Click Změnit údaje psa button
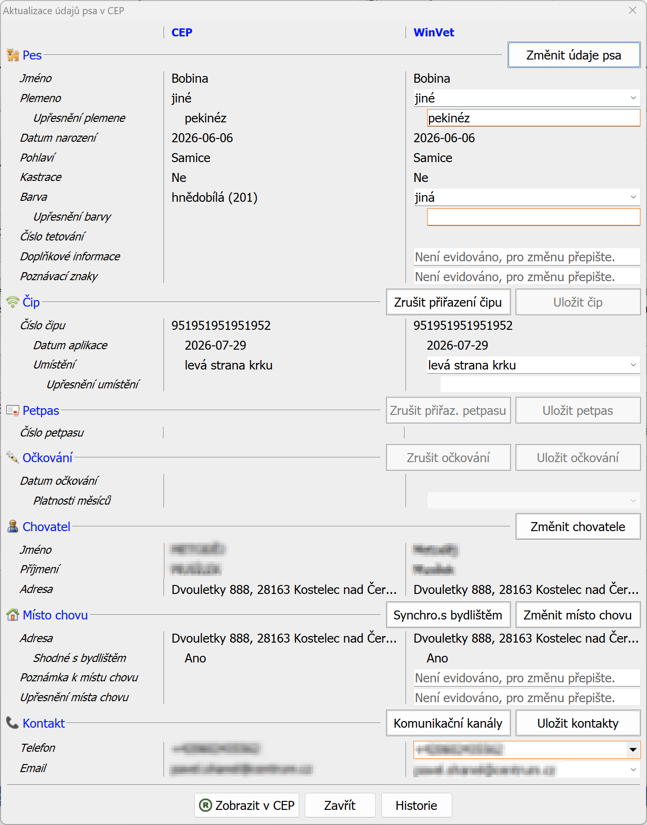This screenshot has height=825, width=647. pyautogui.click(x=574, y=55)
